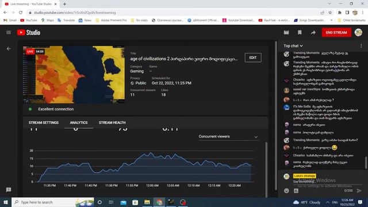Click the send feedback icon at bottom left
This screenshot has width=368, height=207.
pos(9,190)
